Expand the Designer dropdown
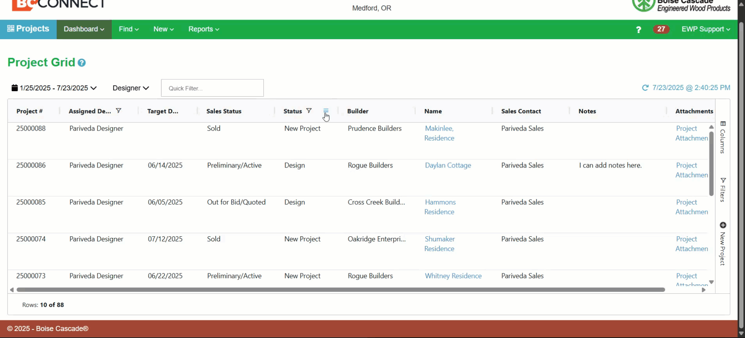Image resolution: width=745 pixels, height=338 pixels. tap(131, 88)
